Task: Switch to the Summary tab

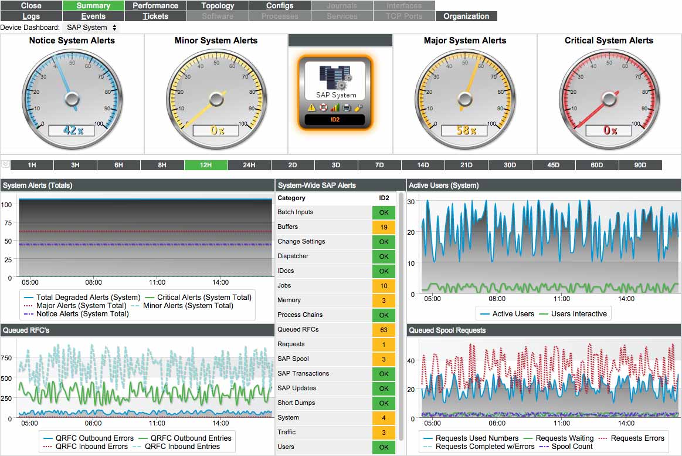Action: click(x=93, y=6)
